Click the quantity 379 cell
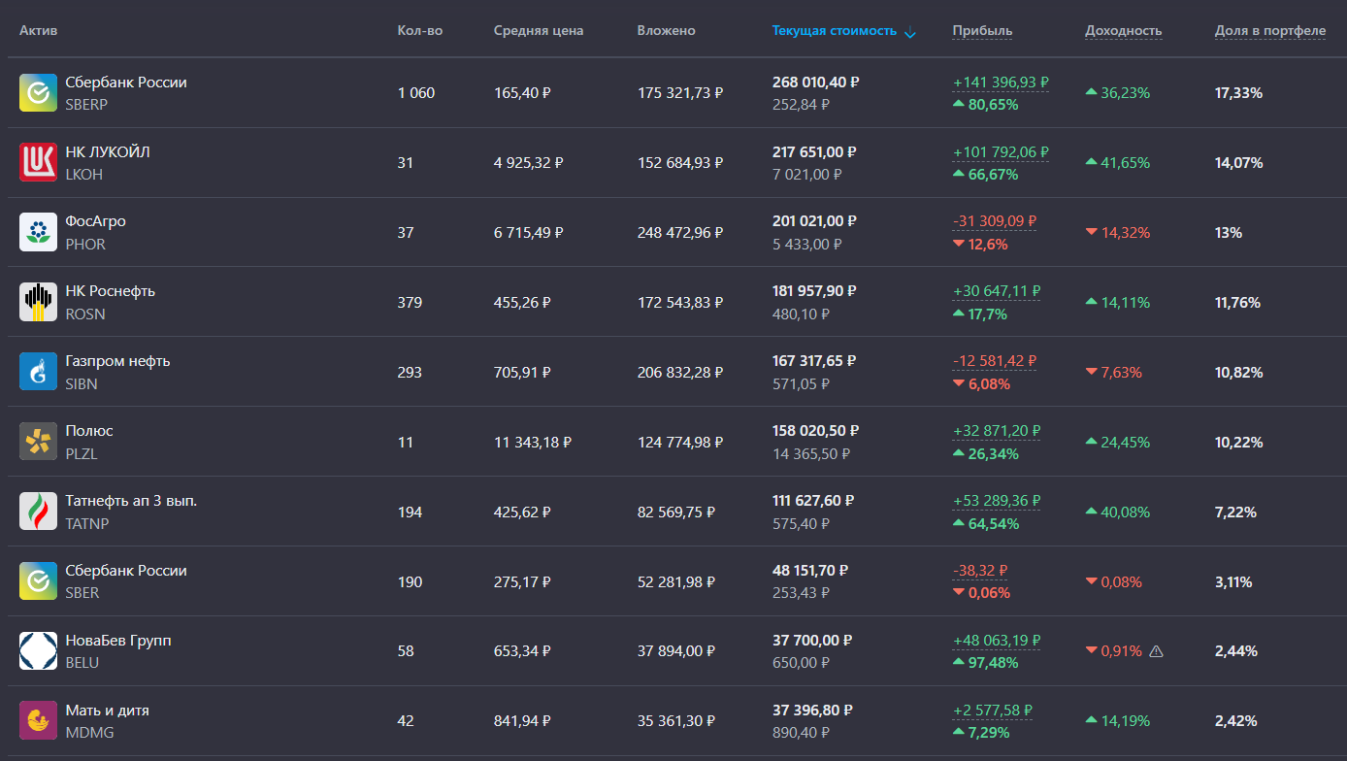Viewport: 1347px width, 761px height. click(x=410, y=303)
